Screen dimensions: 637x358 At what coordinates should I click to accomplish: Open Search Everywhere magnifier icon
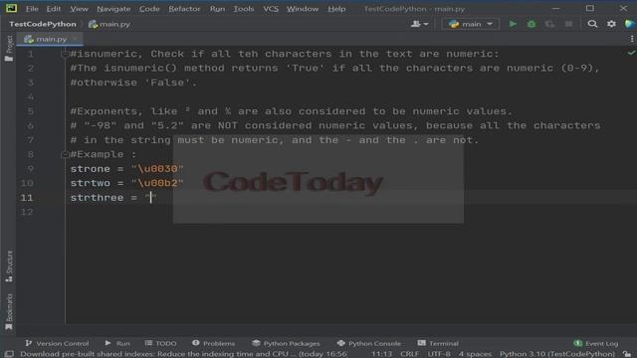pyautogui.click(x=592, y=24)
